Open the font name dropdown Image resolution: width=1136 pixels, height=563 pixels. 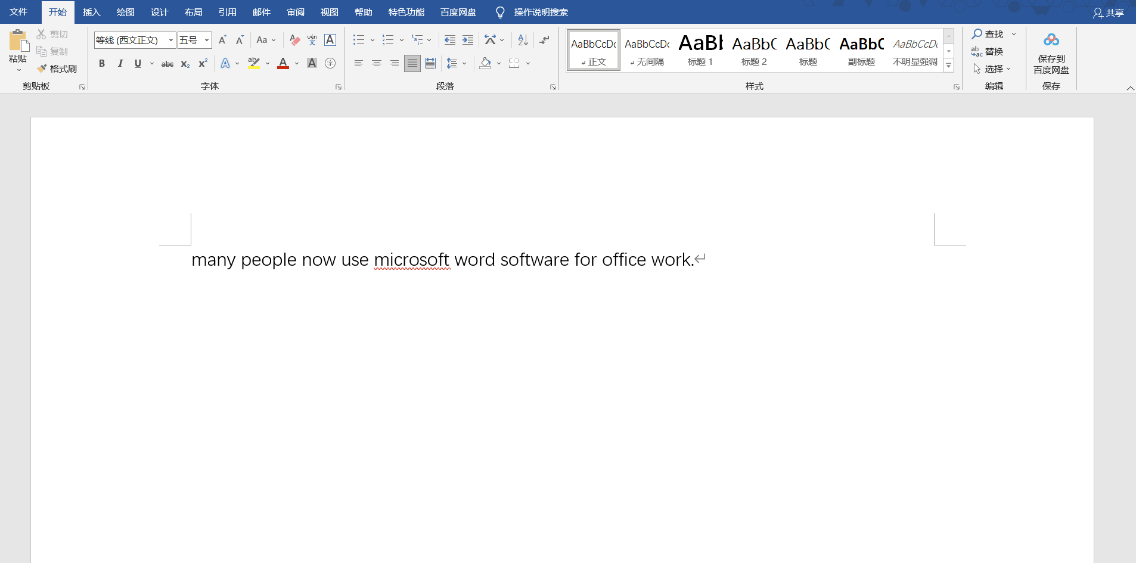[171, 40]
